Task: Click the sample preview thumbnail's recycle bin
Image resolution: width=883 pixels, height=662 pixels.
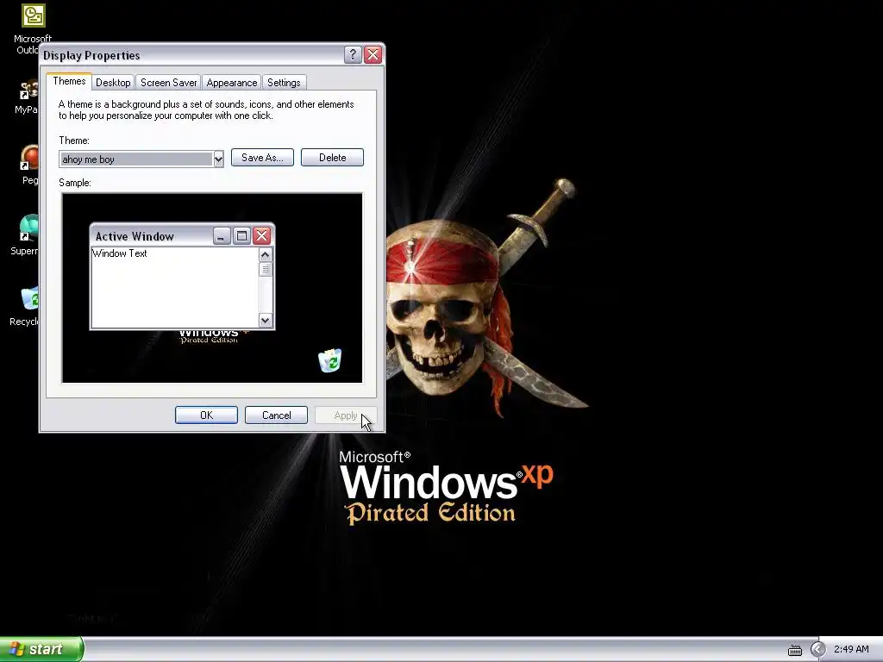Action: (330, 360)
